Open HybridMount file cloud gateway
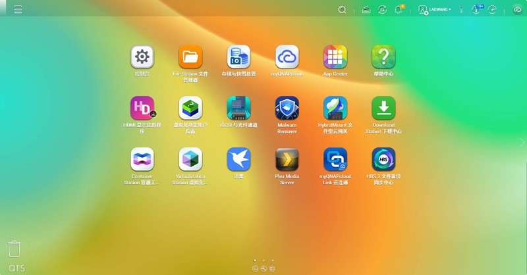The image size is (527, 275). 335,108
